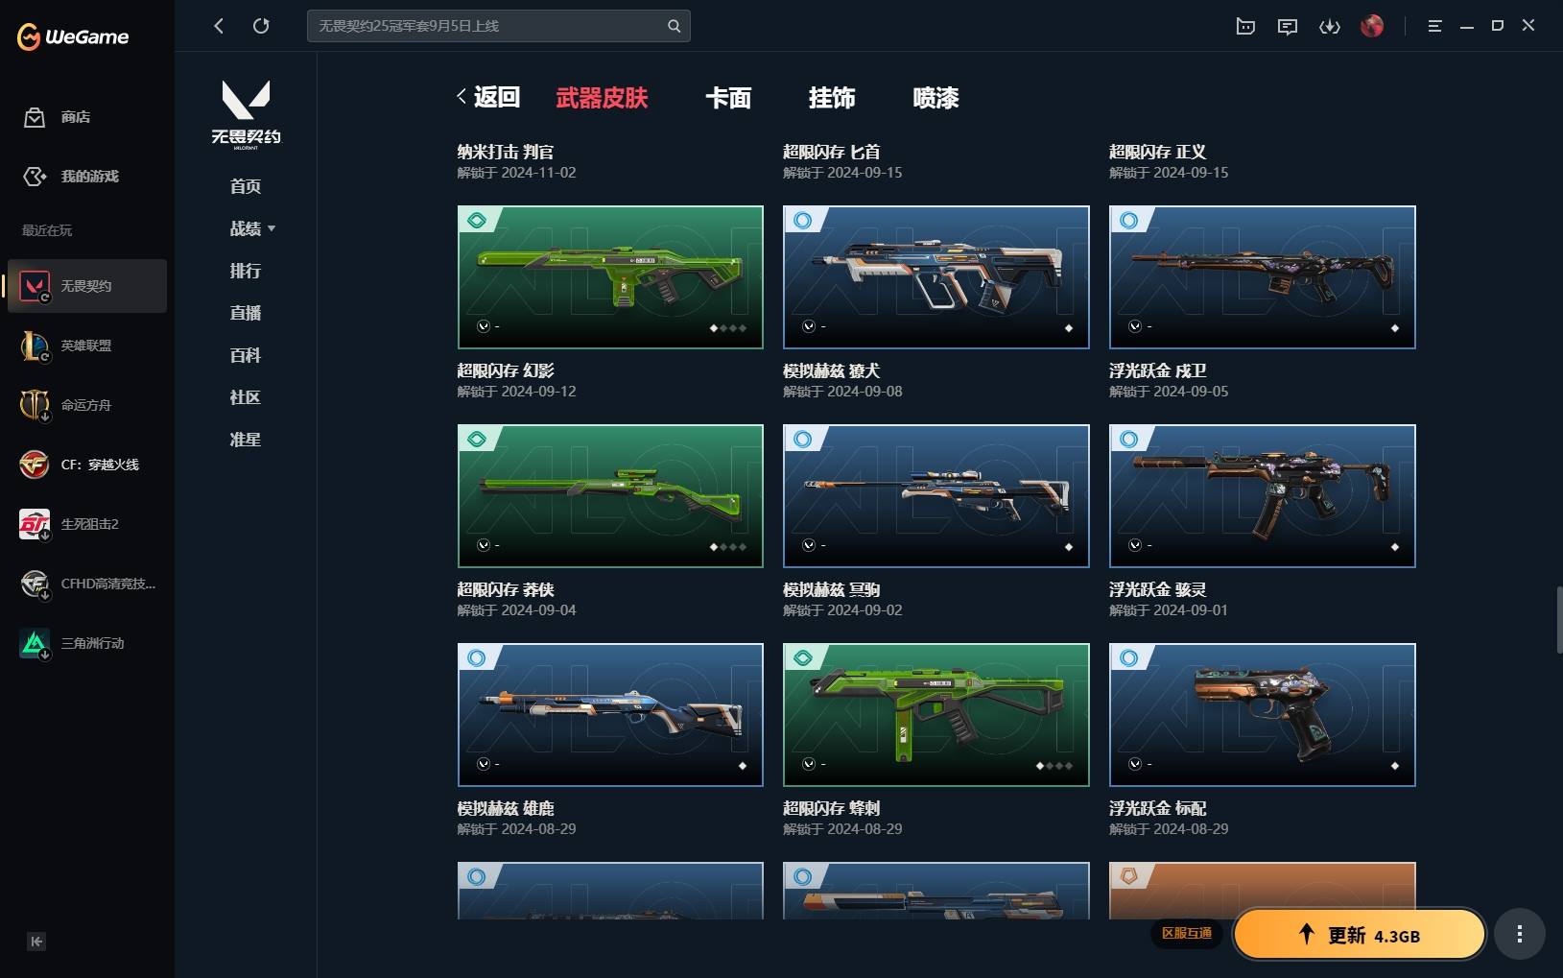The height and width of the screenshot is (978, 1563).
Task: Click the 超限闪存 正义 skin title
Action: point(1158,152)
